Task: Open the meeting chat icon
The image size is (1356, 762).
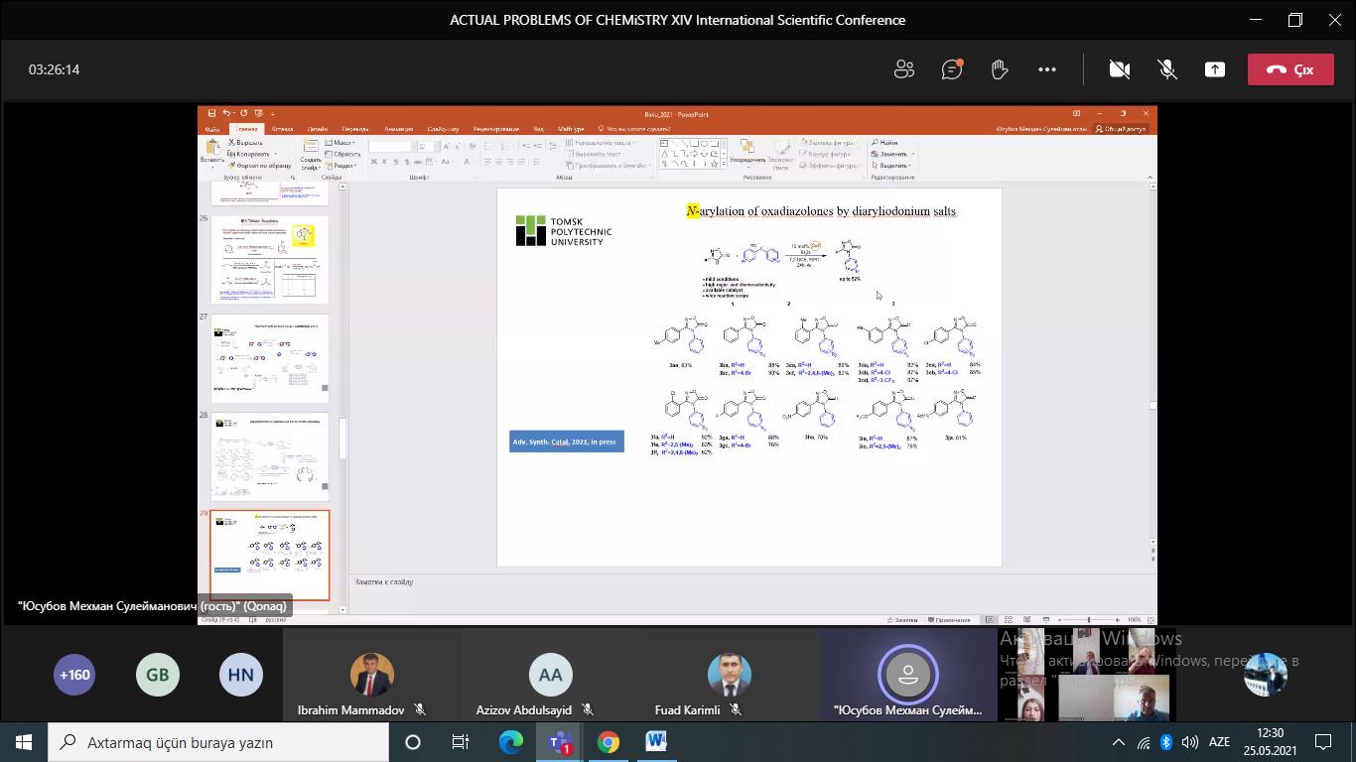Action: click(x=952, y=69)
